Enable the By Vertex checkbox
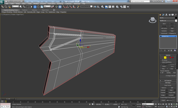Screen dimensions: 178x108 (161, 60)
